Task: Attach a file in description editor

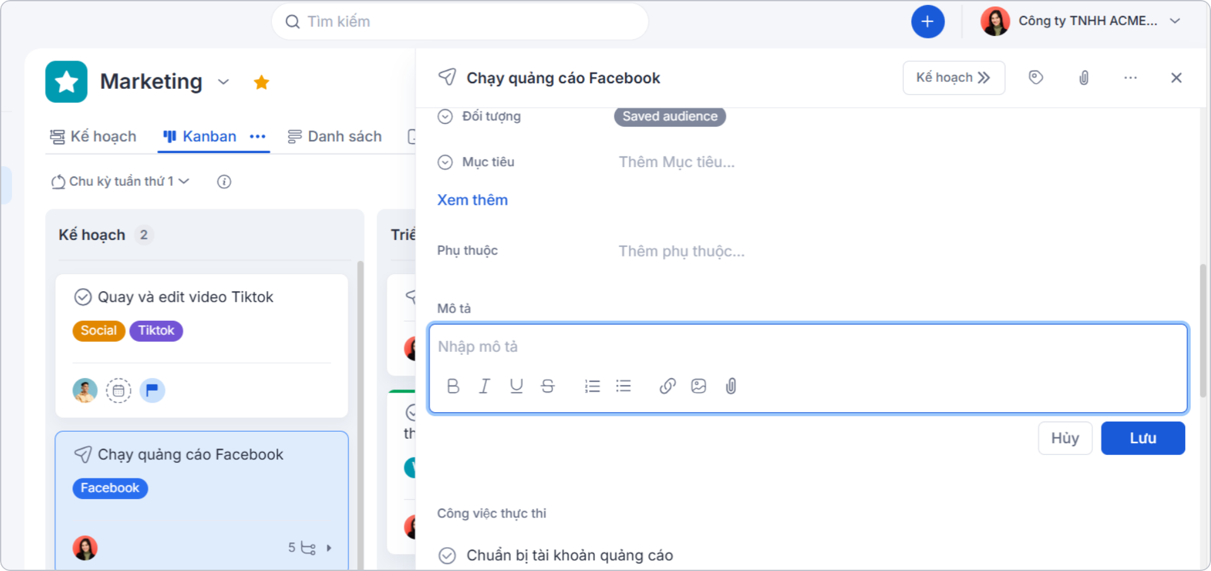Action: (x=731, y=386)
